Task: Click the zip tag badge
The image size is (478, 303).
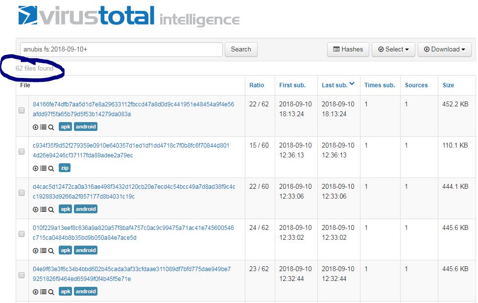Action: 65,168
